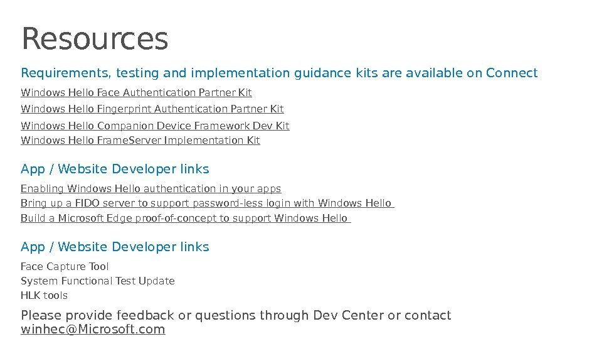Open Windows Hello FrameServer Implementation Kit link
Image resolution: width=614 pixels, height=346 pixels.
point(140,140)
